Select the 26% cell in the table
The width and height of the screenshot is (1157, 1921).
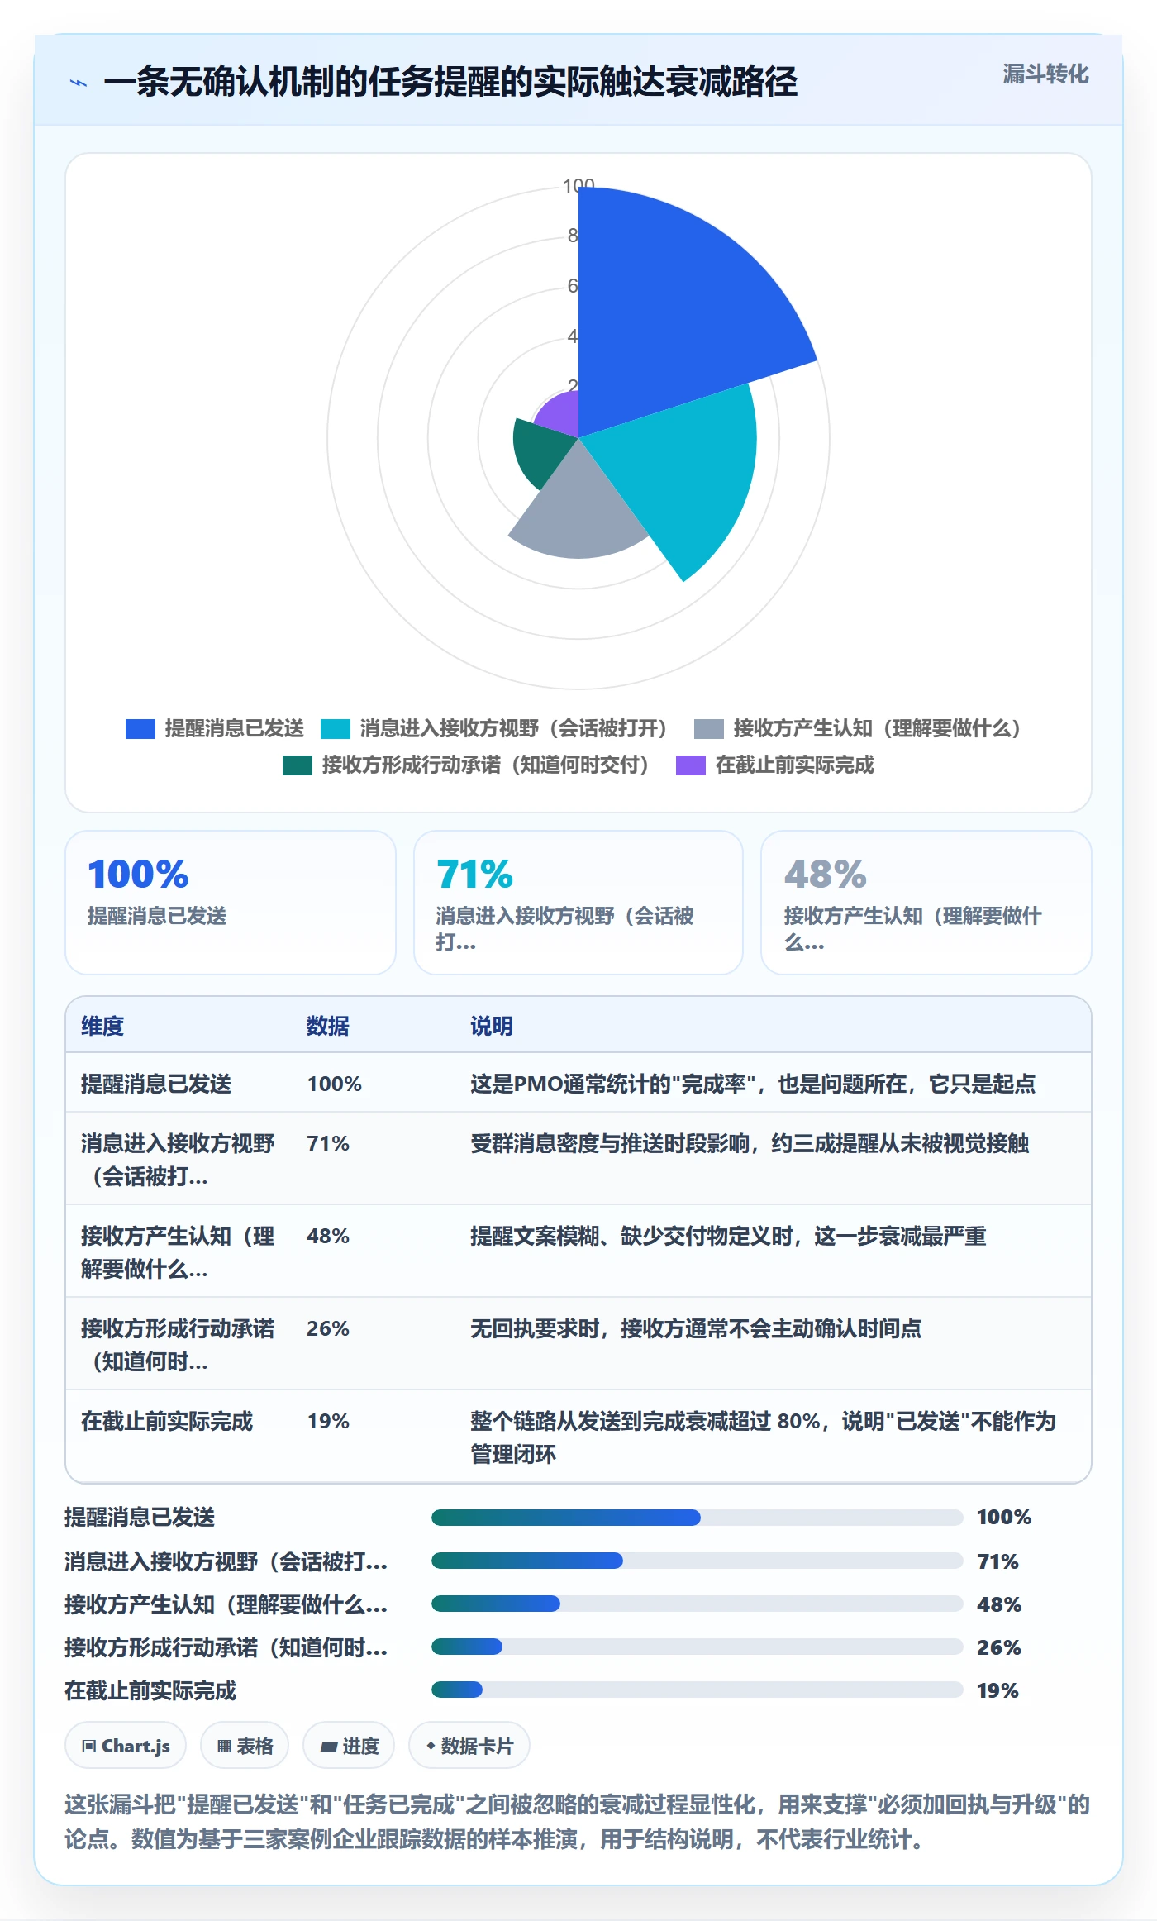pyautogui.click(x=328, y=1328)
